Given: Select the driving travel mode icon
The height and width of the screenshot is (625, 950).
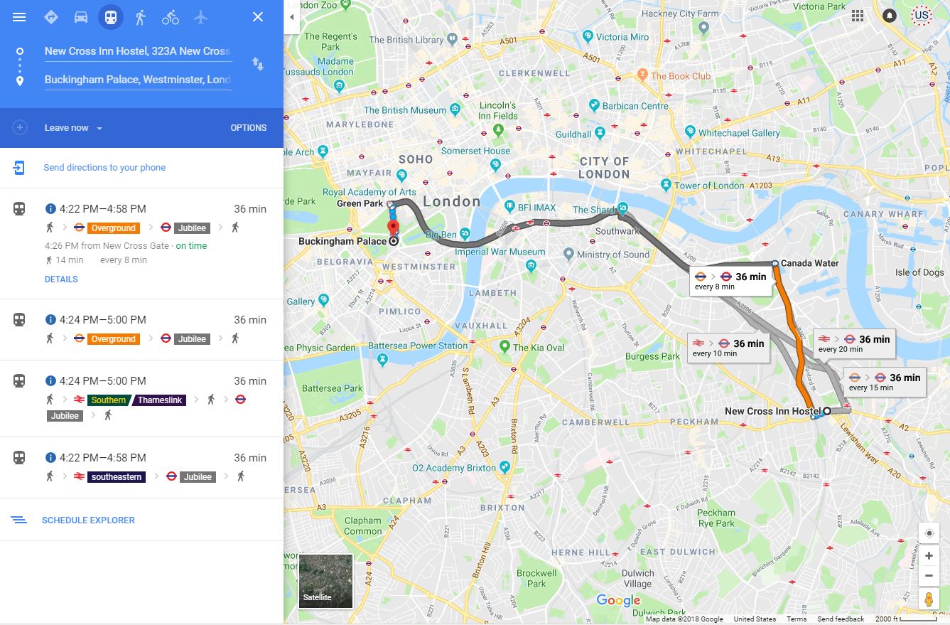Looking at the screenshot, I should pos(81,17).
